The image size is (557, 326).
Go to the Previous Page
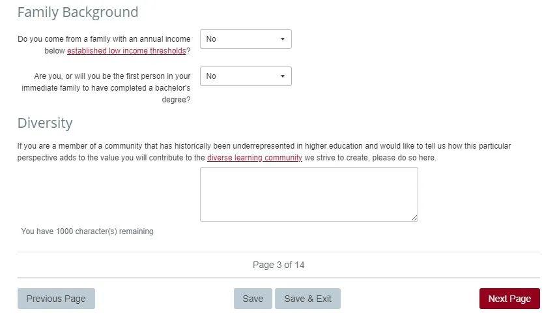[56, 299]
